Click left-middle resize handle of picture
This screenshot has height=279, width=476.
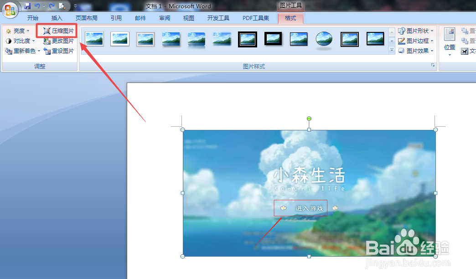(182, 193)
